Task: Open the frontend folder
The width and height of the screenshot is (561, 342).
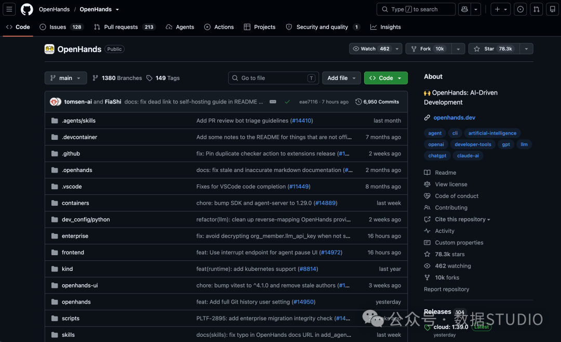Action: [x=73, y=253]
